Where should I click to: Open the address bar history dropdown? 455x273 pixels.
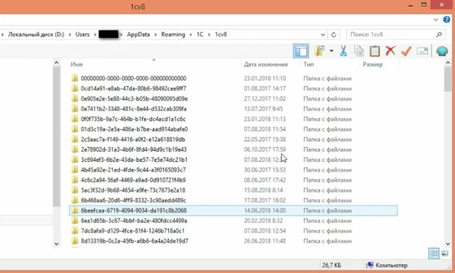pyautogui.click(x=323, y=35)
